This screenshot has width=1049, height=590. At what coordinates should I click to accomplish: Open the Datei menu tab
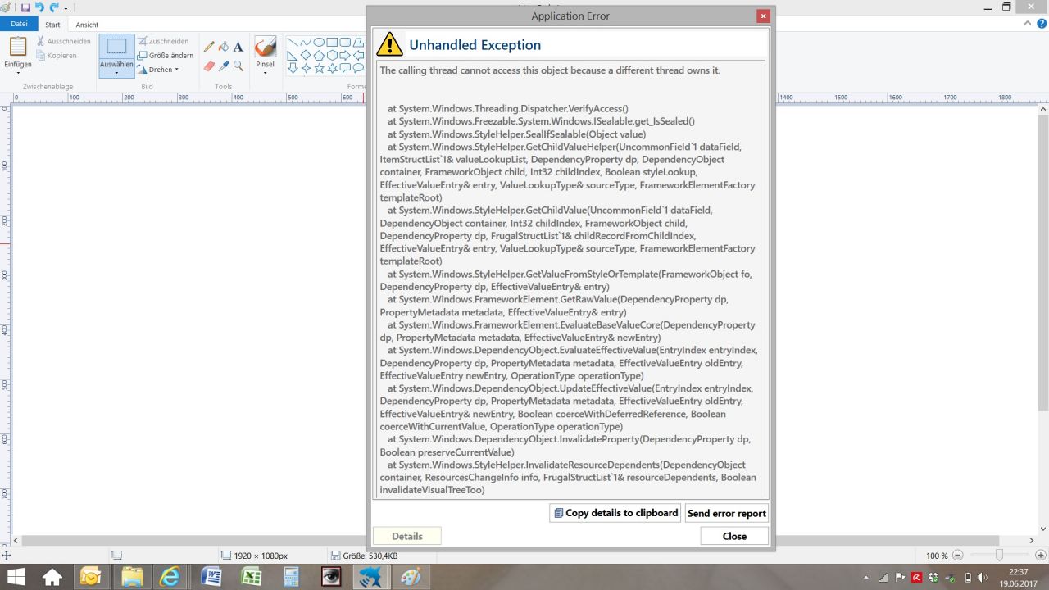(19, 25)
